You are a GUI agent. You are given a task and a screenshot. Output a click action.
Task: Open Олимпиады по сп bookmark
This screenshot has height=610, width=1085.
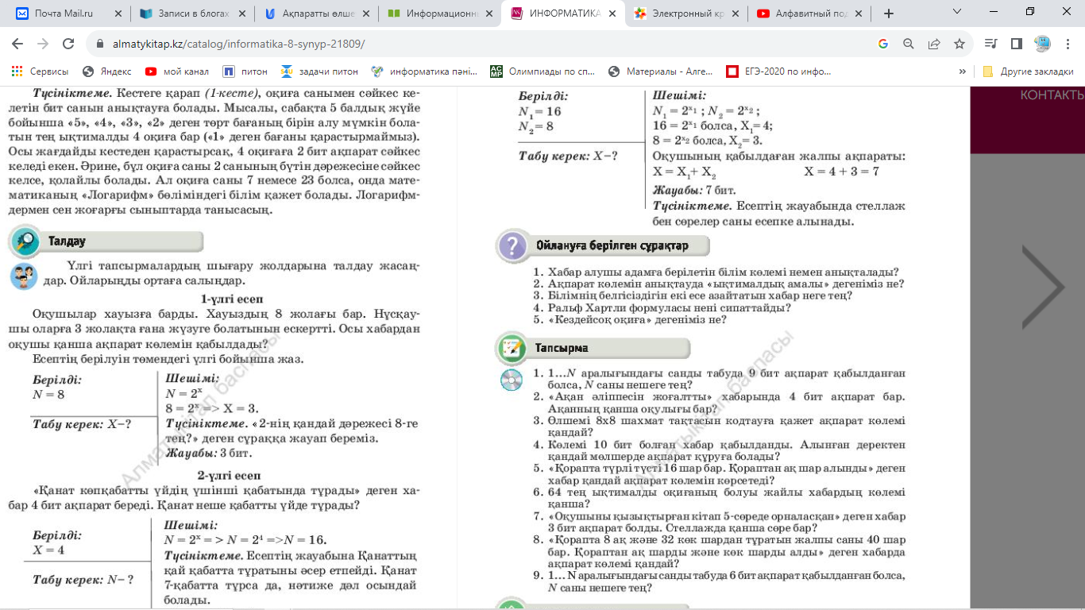coord(543,71)
